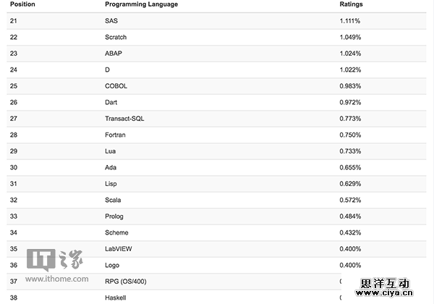
Task: Select the Scratch language entry
Action: (116, 37)
